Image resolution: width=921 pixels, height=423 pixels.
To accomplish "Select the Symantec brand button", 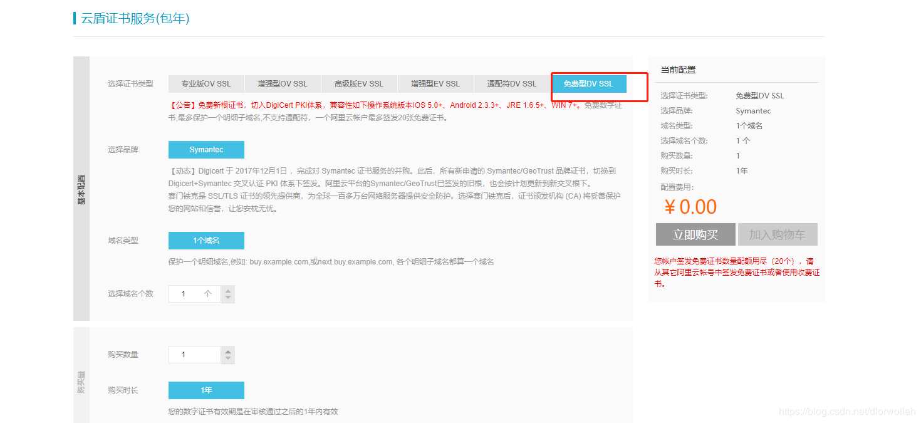I will click(x=206, y=150).
